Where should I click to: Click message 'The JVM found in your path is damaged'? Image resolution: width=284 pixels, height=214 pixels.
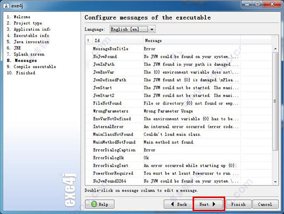tap(191, 64)
